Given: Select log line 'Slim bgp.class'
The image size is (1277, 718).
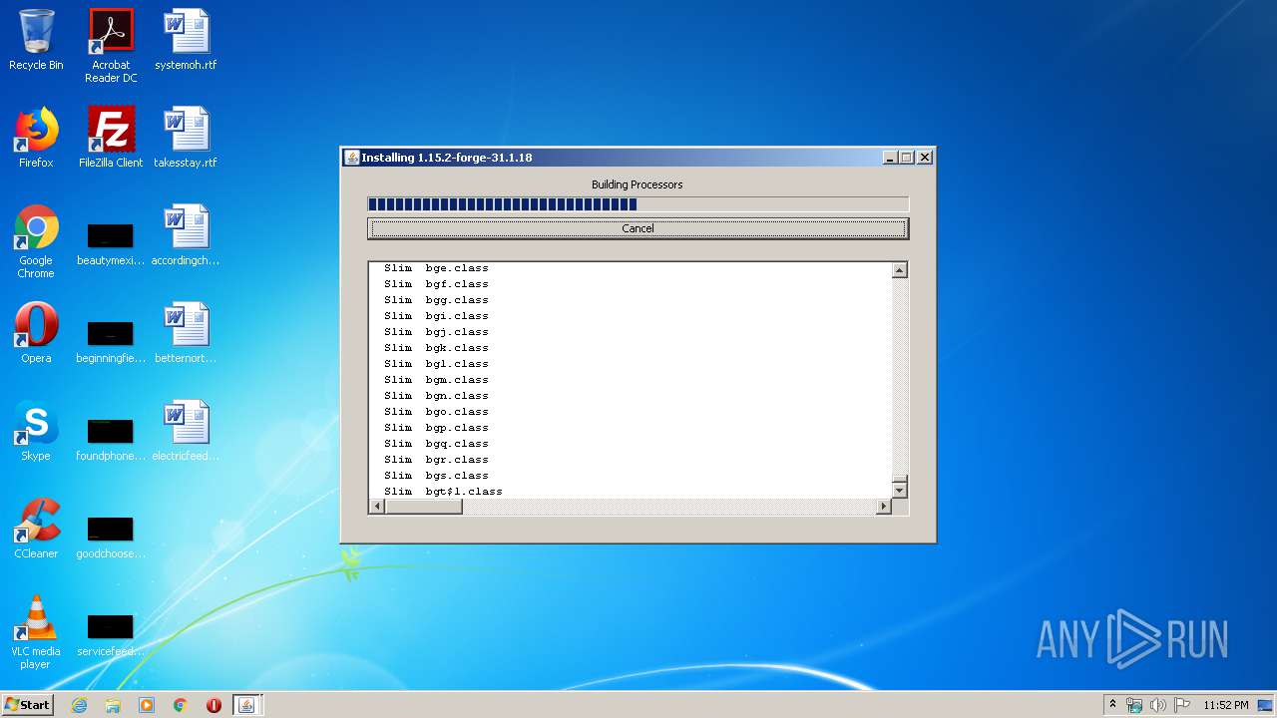Looking at the screenshot, I should (x=436, y=428).
